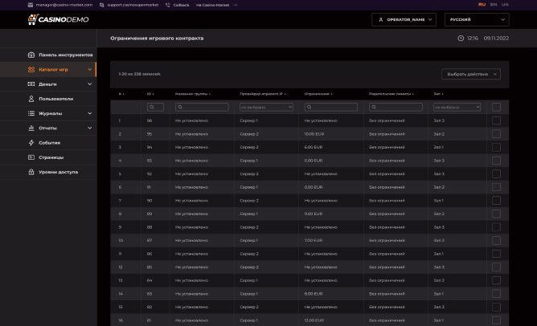Image resolution: width=537 pixels, height=326 pixels.
Task: Toggle the select-all checkbox in filter row
Action: coord(496,107)
